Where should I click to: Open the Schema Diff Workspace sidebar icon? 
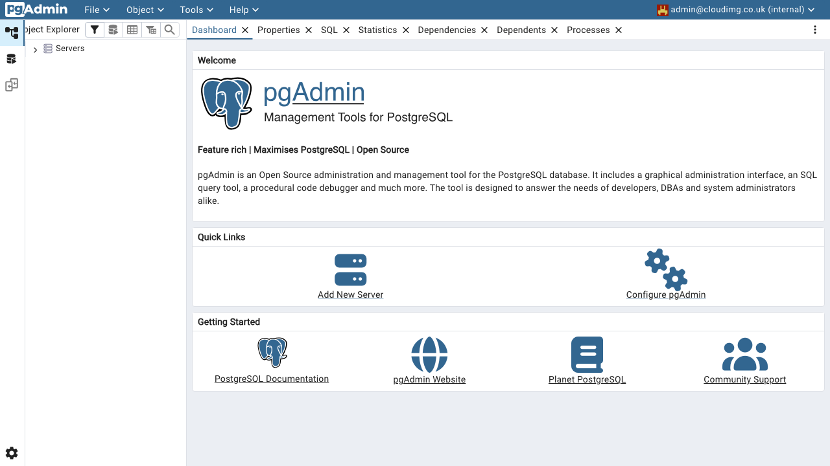coord(12,85)
